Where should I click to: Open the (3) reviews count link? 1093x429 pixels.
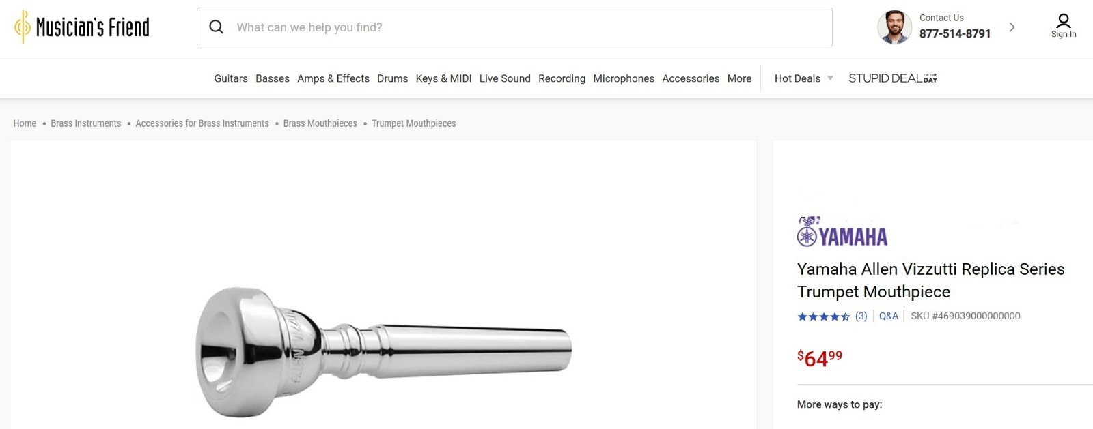point(861,316)
